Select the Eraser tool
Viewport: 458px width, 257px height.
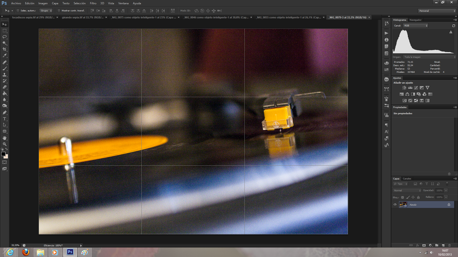tap(5, 87)
